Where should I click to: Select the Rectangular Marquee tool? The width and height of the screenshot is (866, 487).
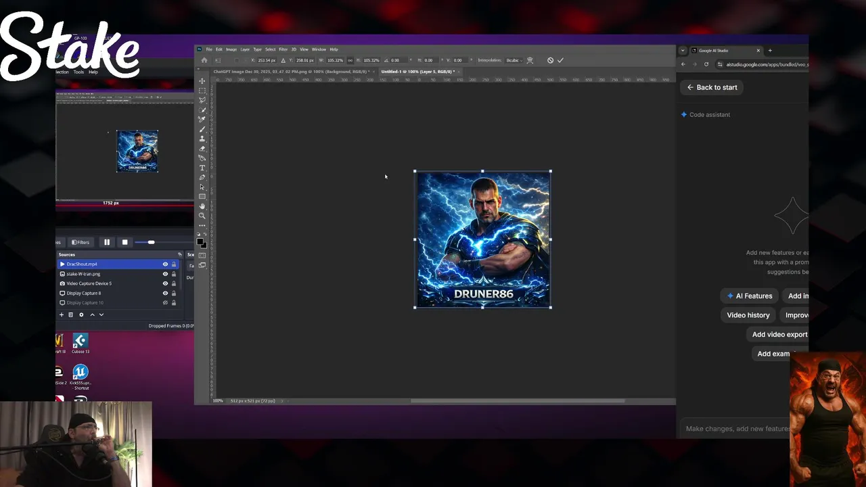(x=202, y=91)
